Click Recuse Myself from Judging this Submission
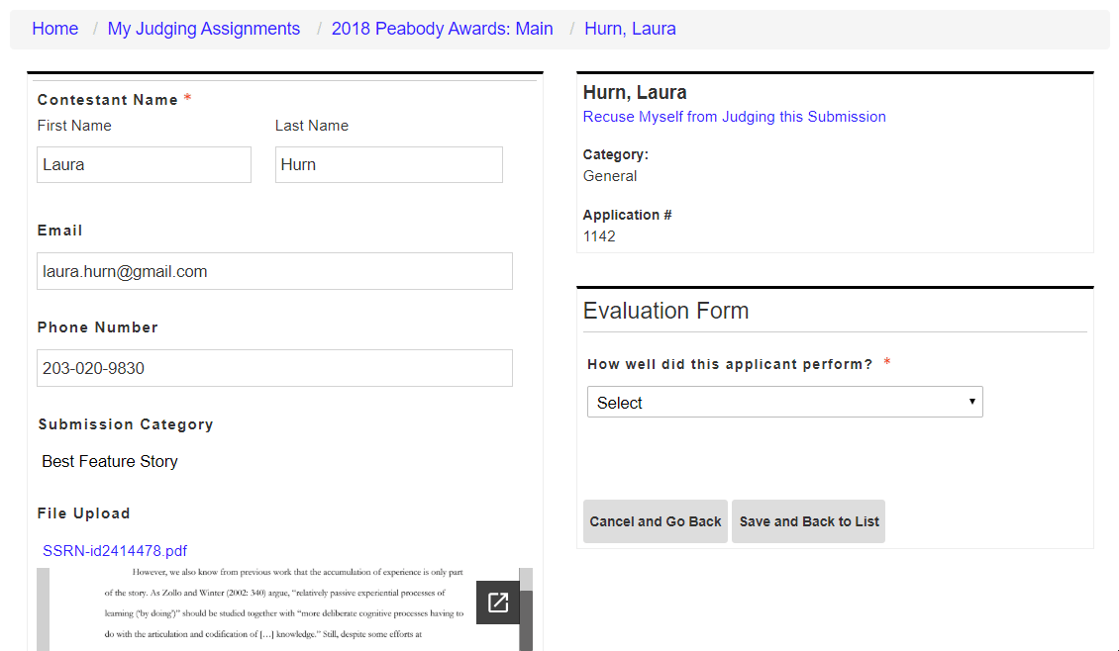This screenshot has width=1119, height=651. coord(735,117)
